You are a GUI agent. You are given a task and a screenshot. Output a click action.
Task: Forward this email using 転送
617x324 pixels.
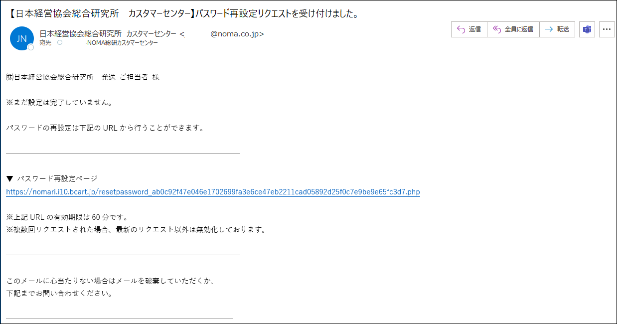[x=557, y=29]
